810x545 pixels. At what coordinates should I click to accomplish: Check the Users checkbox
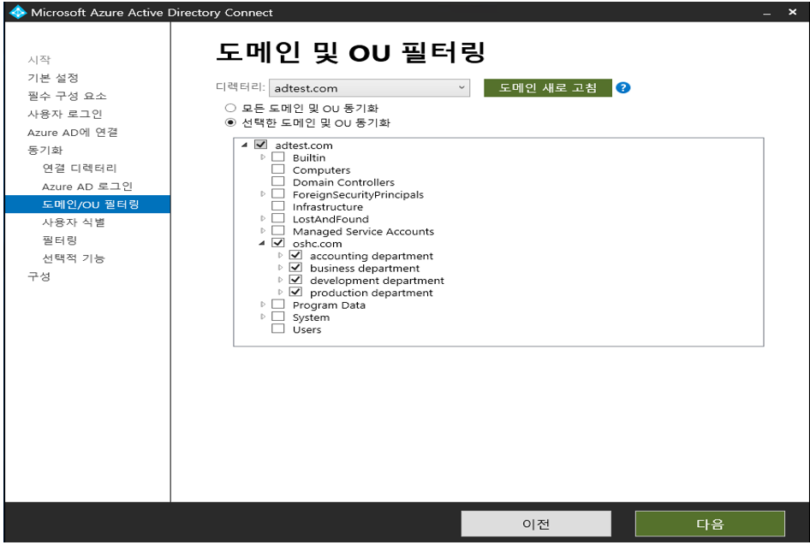click(x=278, y=329)
